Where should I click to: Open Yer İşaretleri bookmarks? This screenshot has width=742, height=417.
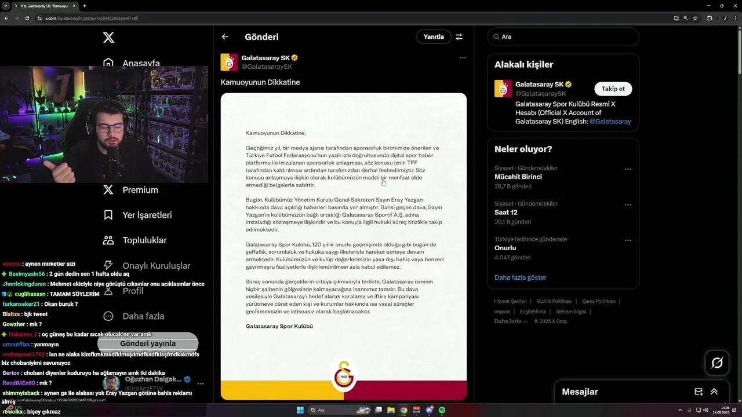(137, 215)
